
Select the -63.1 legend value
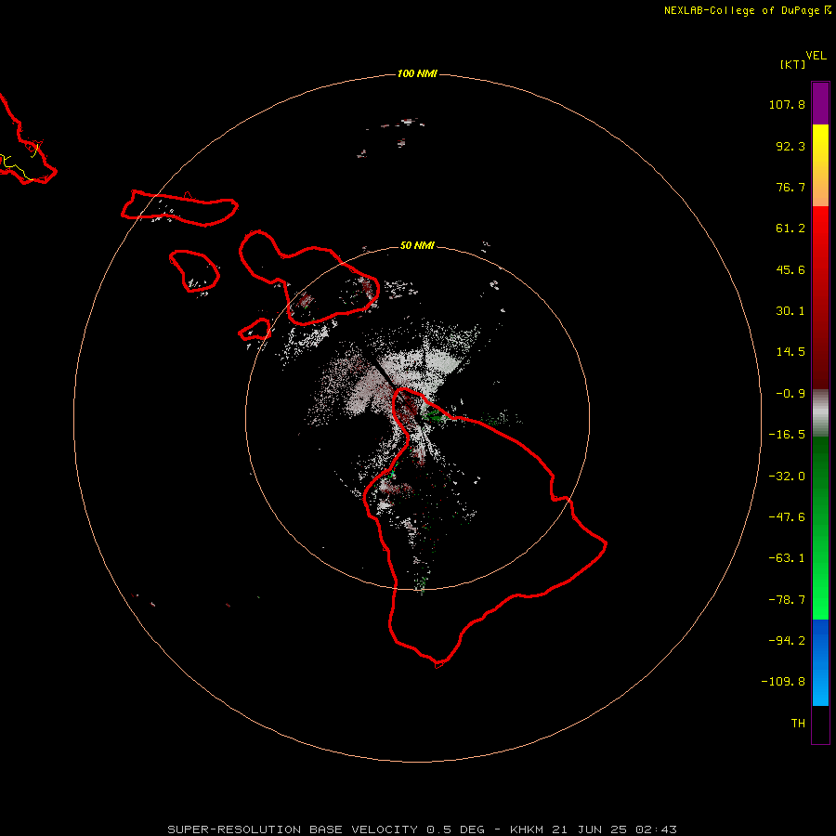(787, 558)
